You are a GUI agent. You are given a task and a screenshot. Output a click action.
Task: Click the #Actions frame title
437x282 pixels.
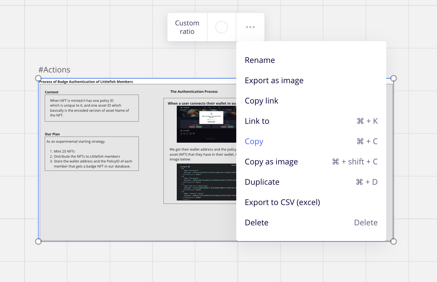coord(54,70)
